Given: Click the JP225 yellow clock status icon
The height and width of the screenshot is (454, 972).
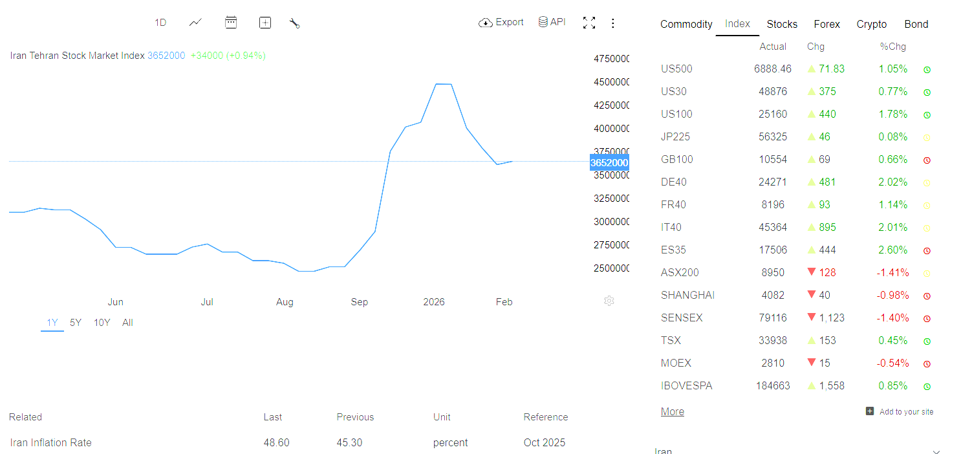Looking at the screenshot, I should coord(927,137).
